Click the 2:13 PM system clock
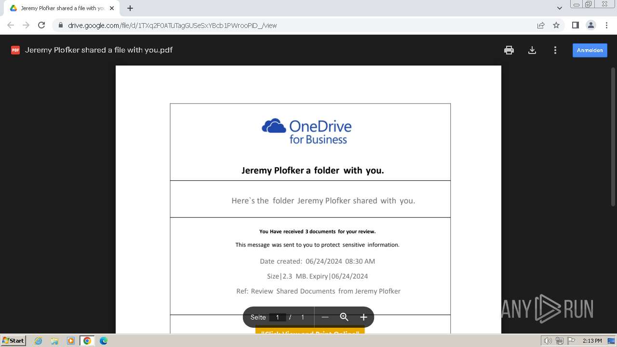 [592, 341]
